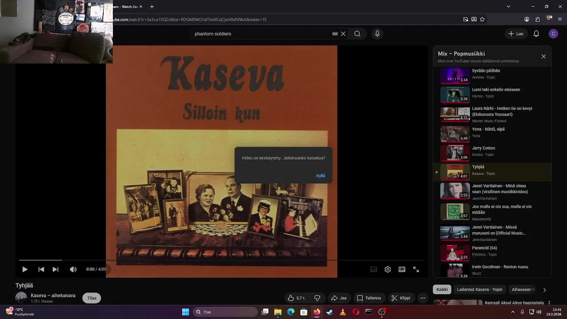Viewport: 567px width, 319px height.
Task: Select Paranoid (04) by Pyhimys
Action: [492, 253]
